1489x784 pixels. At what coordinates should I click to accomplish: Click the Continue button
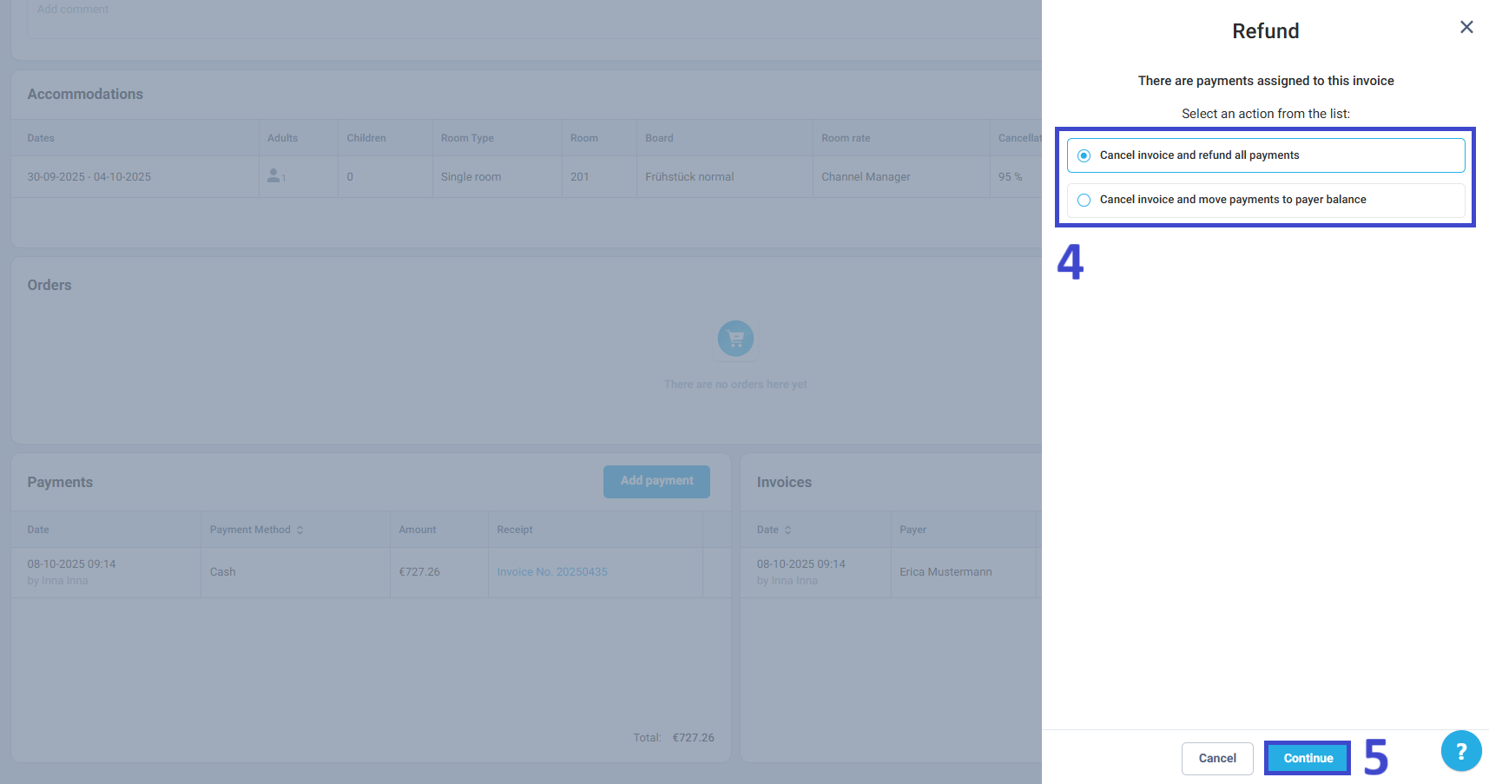[x=1308, y=758]
